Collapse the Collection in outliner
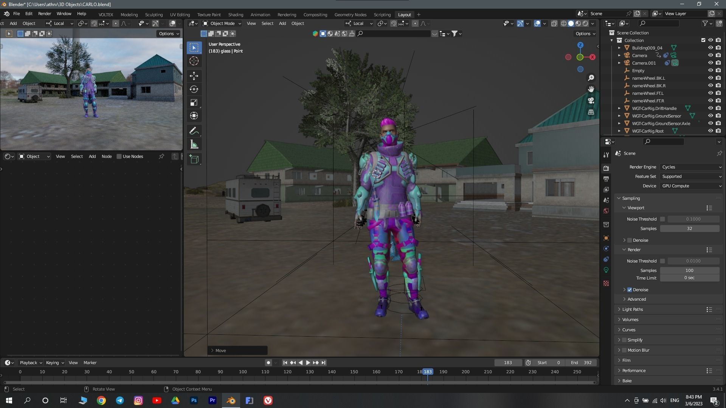The height and width of the screenshot is (408, 726). tap(611, 40)
